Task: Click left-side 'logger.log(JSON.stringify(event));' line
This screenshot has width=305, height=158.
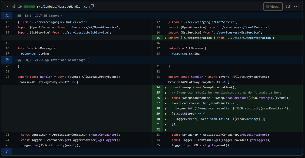Action: point(51,145)
